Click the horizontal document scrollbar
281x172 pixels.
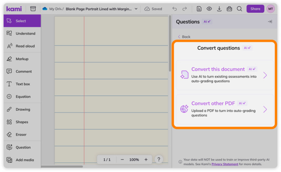tap(62, 167)
